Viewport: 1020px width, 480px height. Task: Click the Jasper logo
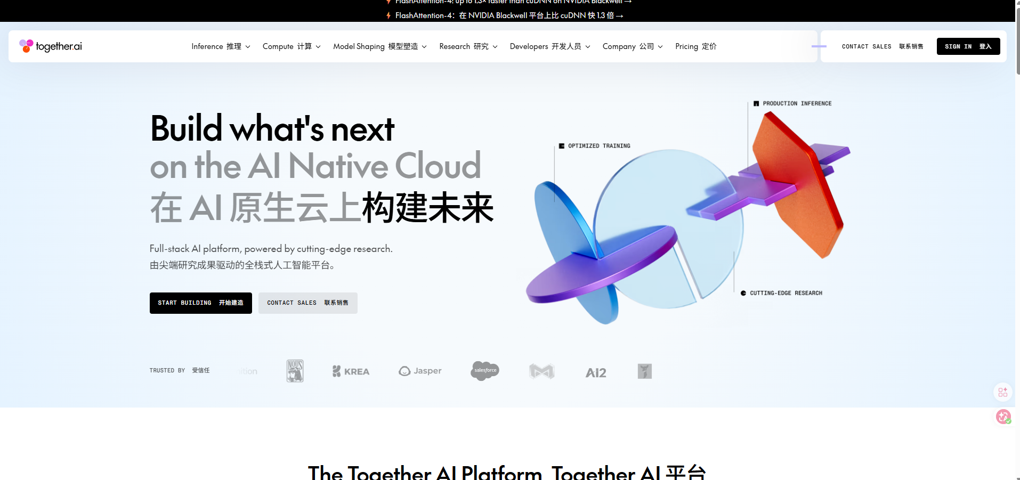coord(420,371)
